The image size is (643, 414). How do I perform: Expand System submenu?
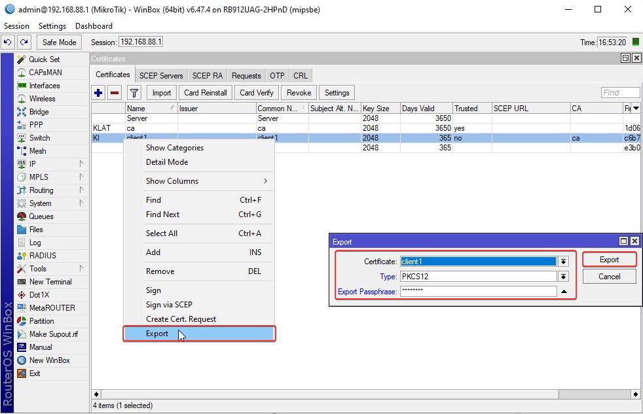[81, 203]
